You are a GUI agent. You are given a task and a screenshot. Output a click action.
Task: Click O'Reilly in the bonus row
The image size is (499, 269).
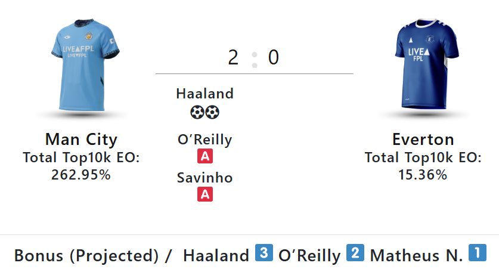(309, 255)
